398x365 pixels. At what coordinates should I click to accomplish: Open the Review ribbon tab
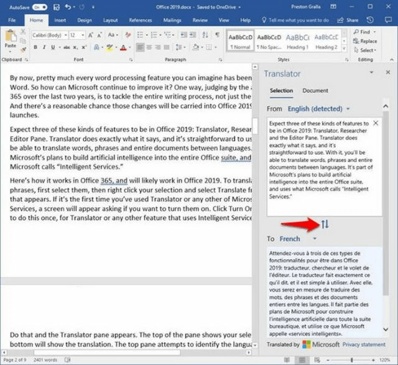coord(200,21)
